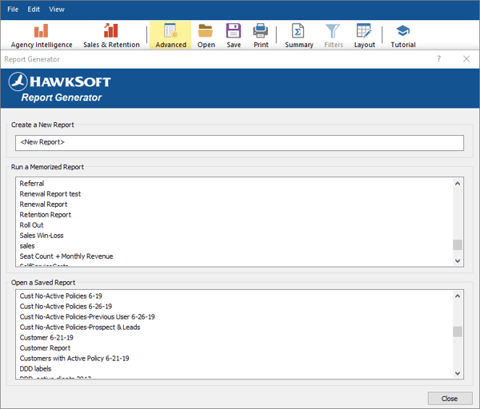
Task: Click Memorized Report list scroll down arrow
Action: [458, 260]
